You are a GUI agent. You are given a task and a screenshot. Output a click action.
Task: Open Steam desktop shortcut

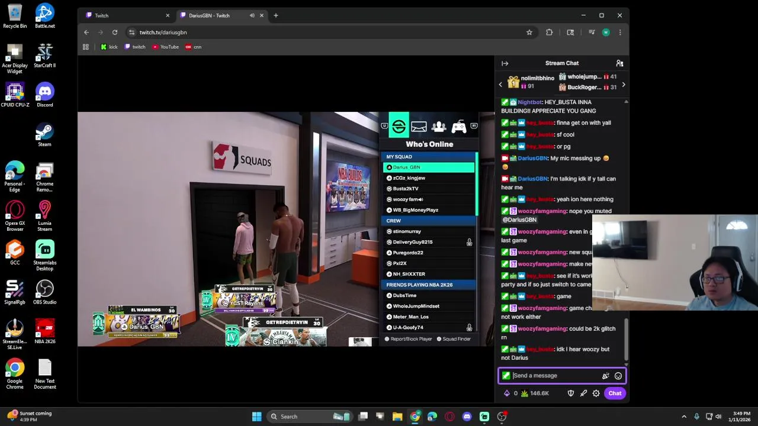pyautogui.click(x=44, y=135)
